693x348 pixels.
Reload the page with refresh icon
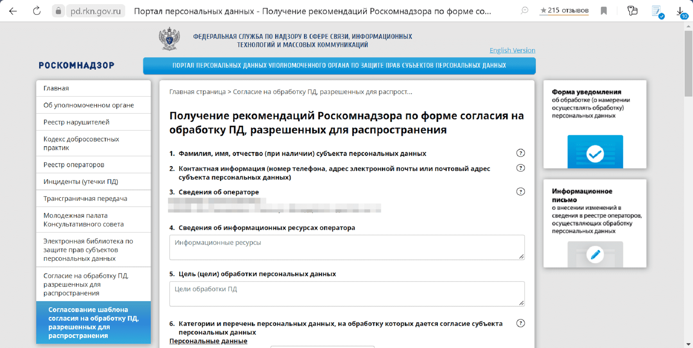click(x=37, y=11)
